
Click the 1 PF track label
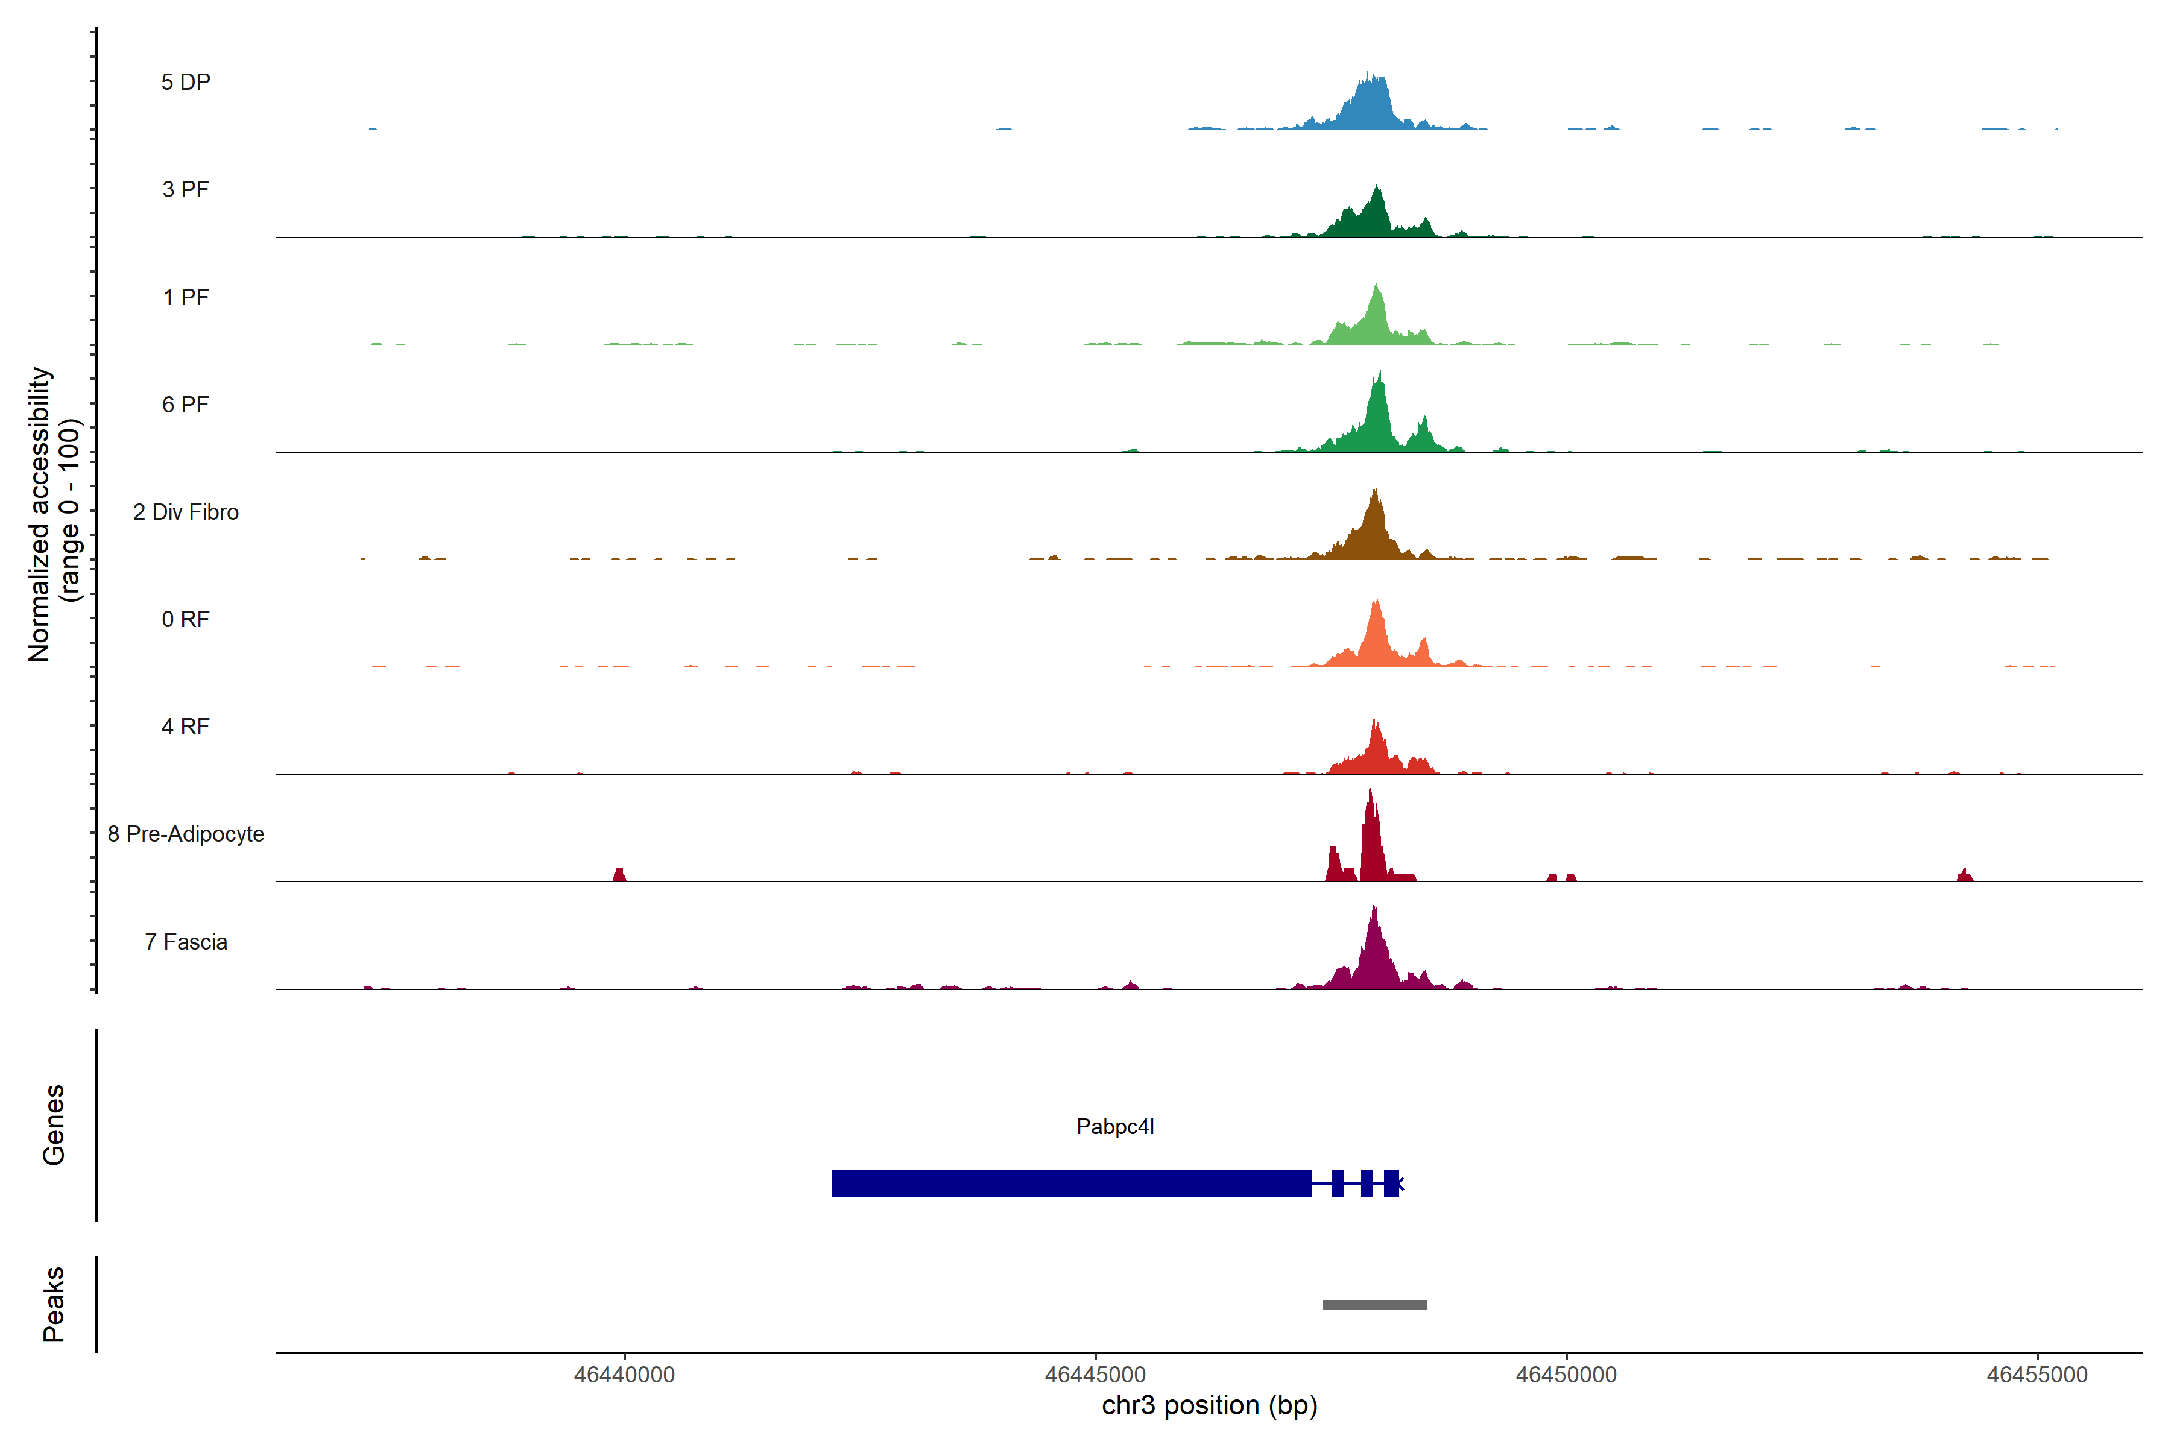click(186, 297)
